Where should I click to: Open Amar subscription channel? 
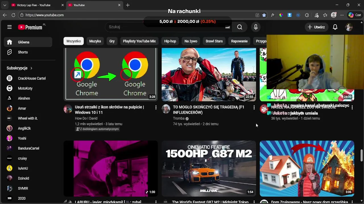tap(28, 108)
